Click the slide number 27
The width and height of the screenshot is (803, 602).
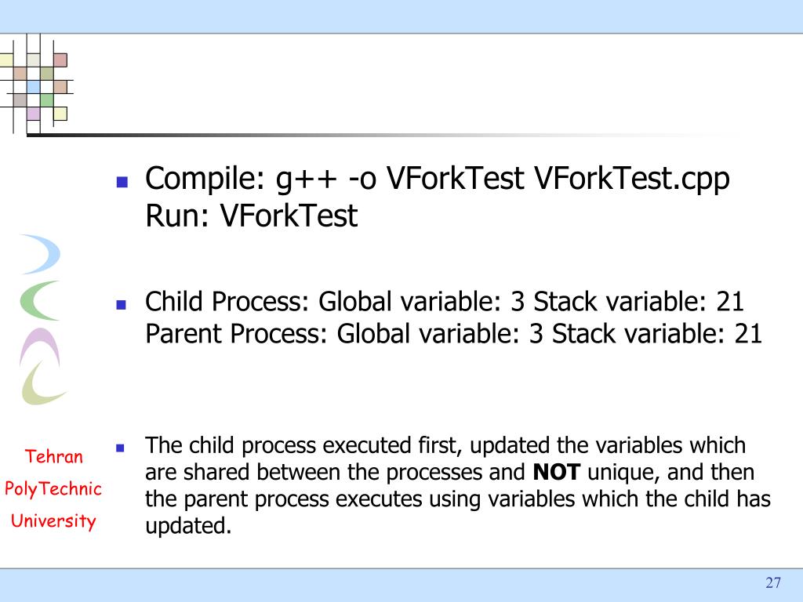(x=773, y=582)
